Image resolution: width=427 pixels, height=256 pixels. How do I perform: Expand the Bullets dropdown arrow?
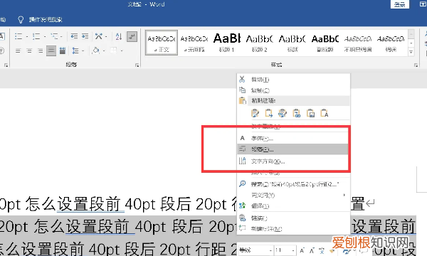(27, 36)
